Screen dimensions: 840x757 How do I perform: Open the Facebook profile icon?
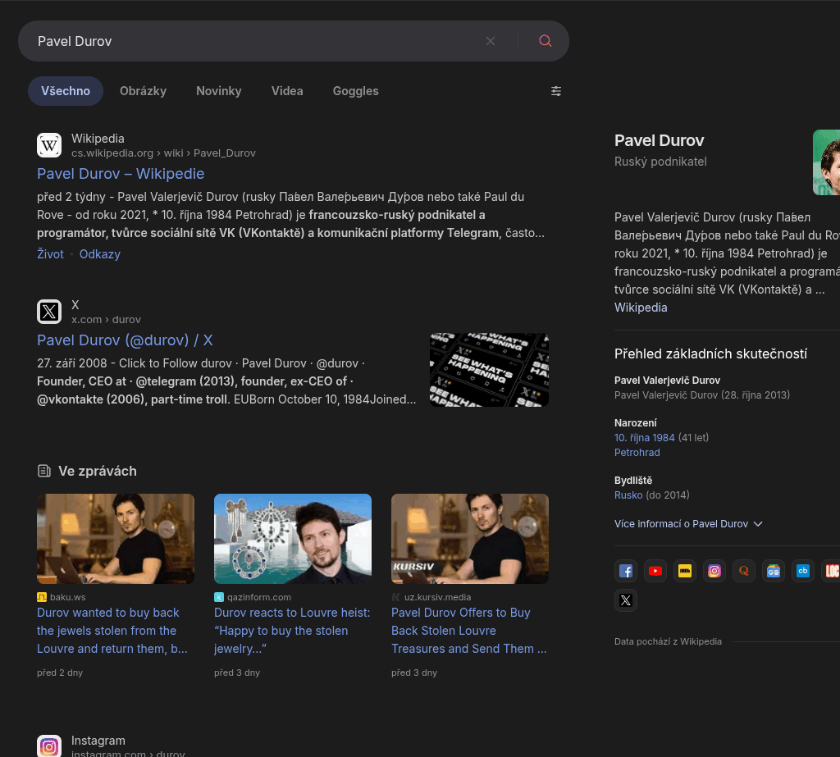pyautogui.click(x=626, y=571)
